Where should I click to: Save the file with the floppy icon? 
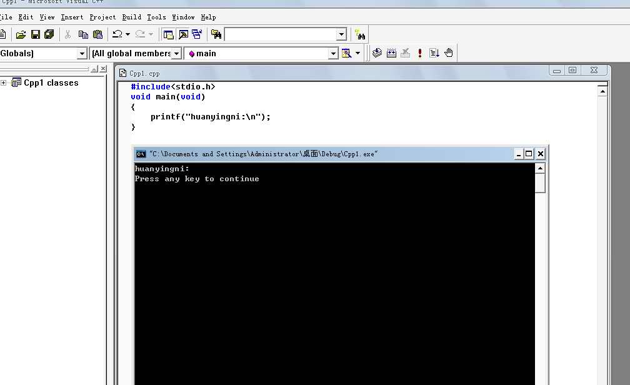click(x=36, y=34)
